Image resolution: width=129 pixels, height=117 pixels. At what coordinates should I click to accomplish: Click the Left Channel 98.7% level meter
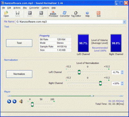coord(83,43)
